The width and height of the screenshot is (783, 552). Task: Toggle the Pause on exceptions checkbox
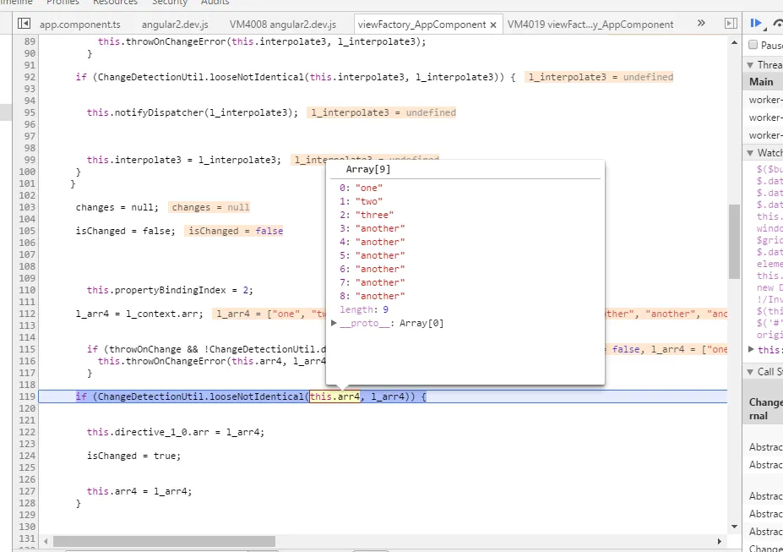pos(753,45)
